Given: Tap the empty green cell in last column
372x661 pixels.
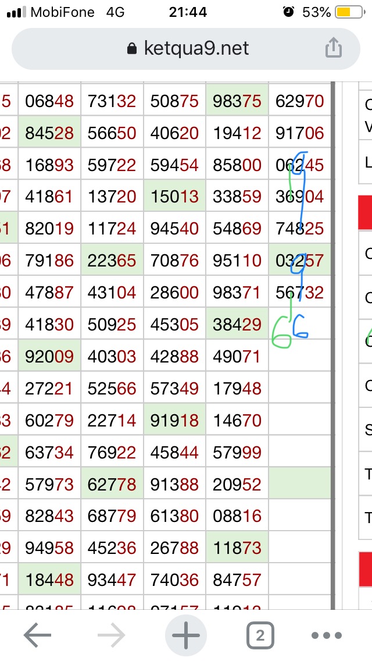Looking at the screenshot, I should [x=299, y=484].
